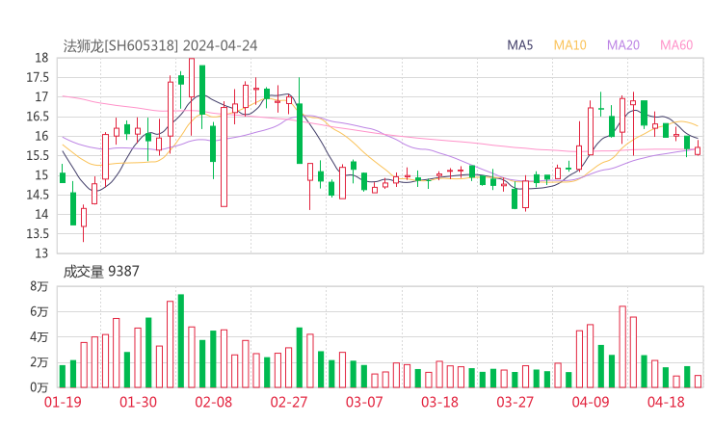Click the 04-09 date axis label

591,402
